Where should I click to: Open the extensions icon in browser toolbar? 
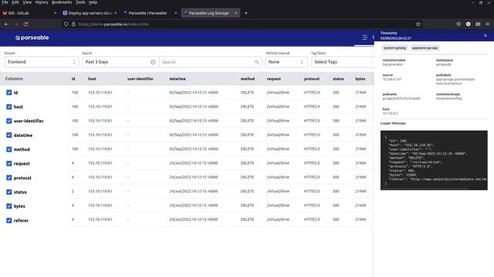pyautogui.click(x=478, y=24)
